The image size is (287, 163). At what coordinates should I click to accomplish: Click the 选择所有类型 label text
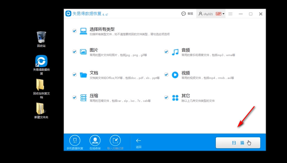pyautogui.click(x=102, y=29)
